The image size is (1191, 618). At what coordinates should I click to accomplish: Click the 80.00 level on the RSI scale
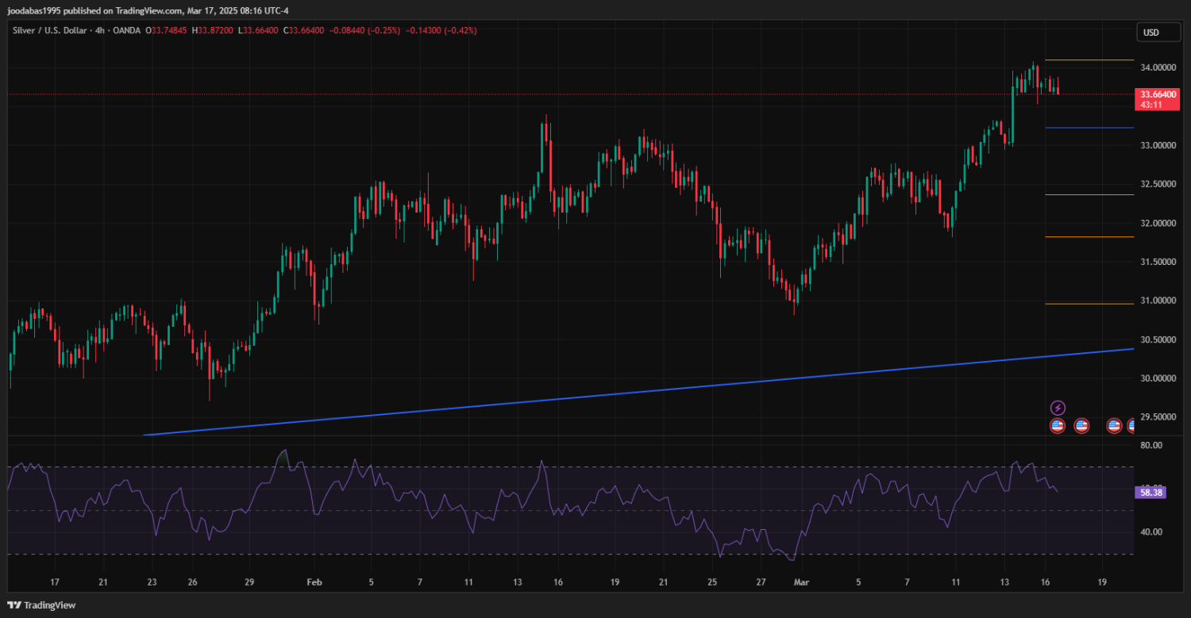(1151, 446)
